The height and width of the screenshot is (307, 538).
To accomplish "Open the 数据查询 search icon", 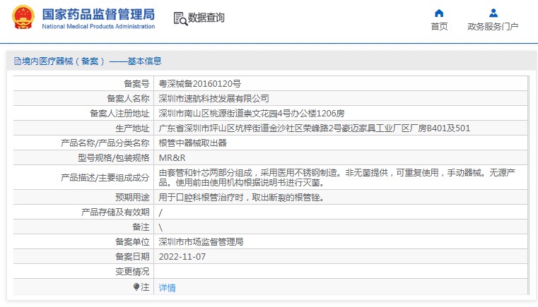I will pyautogui.click(x=180, y=19).
